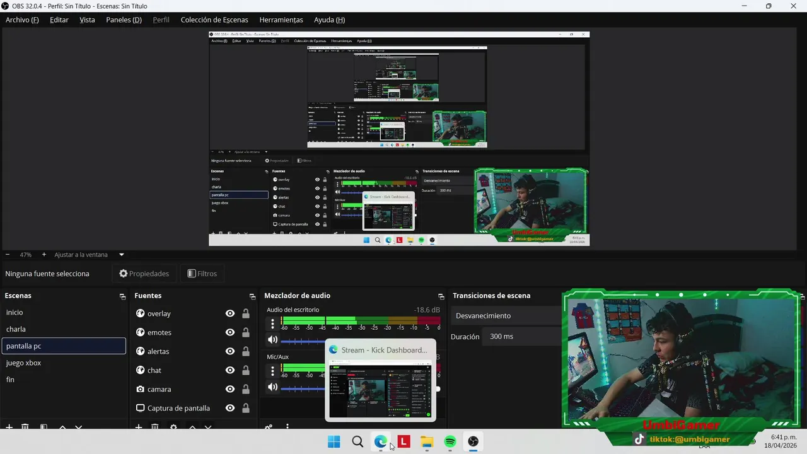The image size is (807, 454).
Task: Adjust Mic/Aux volume slider
Action: (303, 388)
